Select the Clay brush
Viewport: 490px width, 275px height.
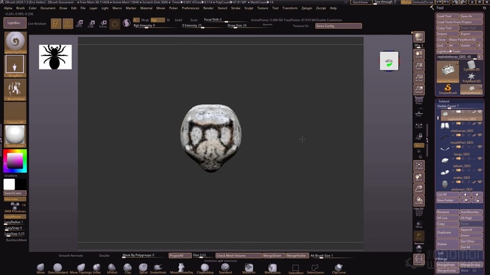pos(127,268)
